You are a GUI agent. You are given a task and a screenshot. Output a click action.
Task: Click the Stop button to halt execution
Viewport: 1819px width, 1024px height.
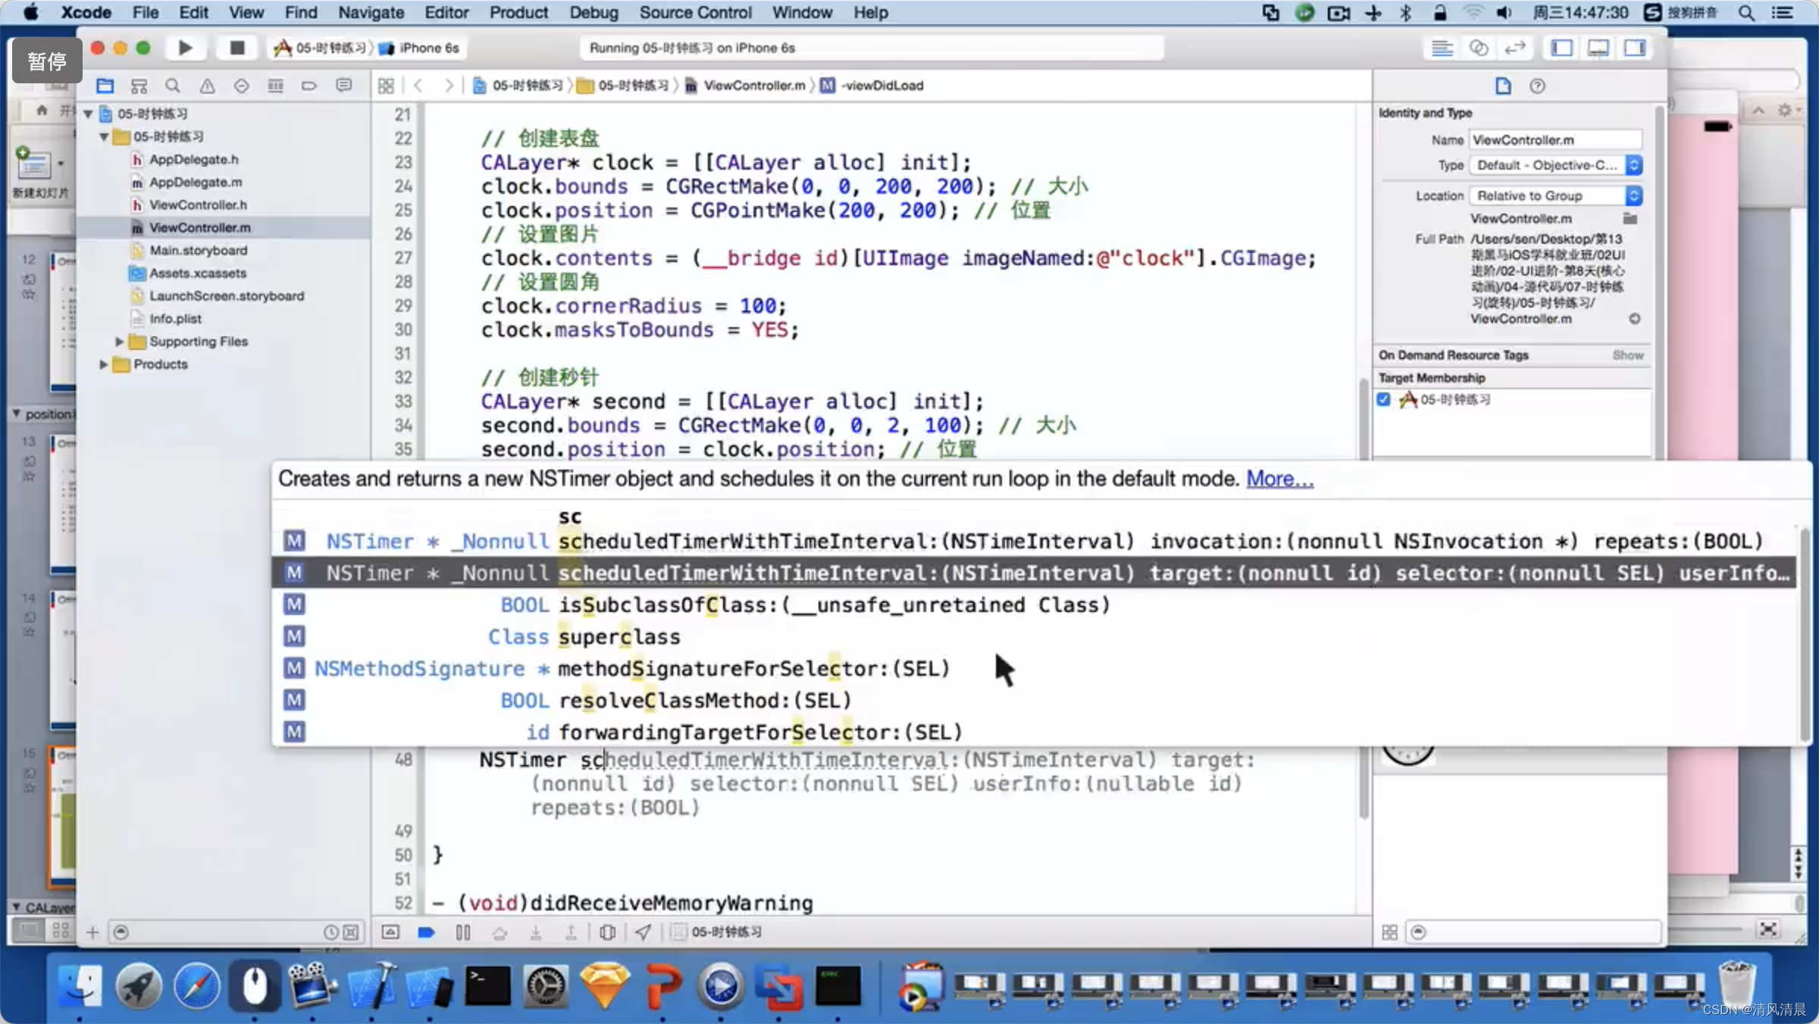235,48
